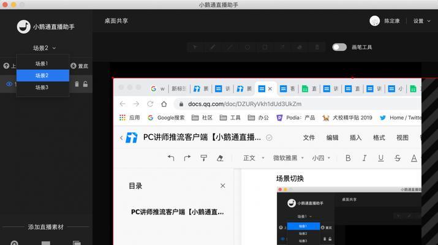Close the active browser tab
This screenshot has height=245, width=438.
(270, 89)
